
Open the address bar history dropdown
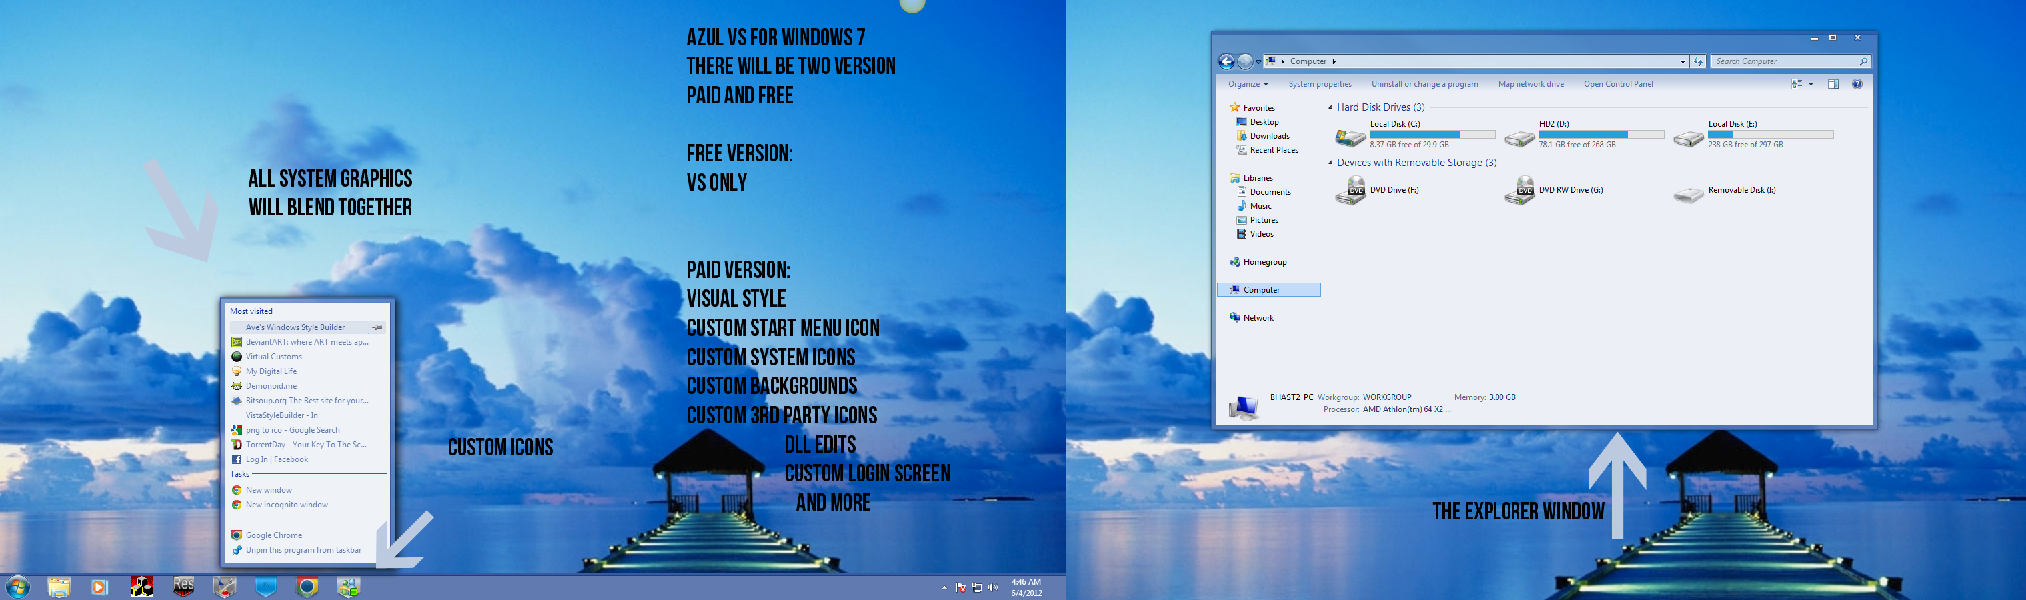1682,61
